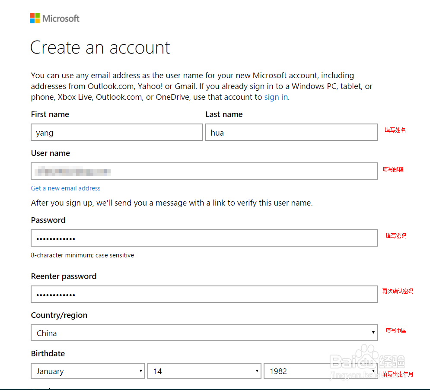
Task: Click the "Reenter password" field label
Action: (x=64, y=276)
